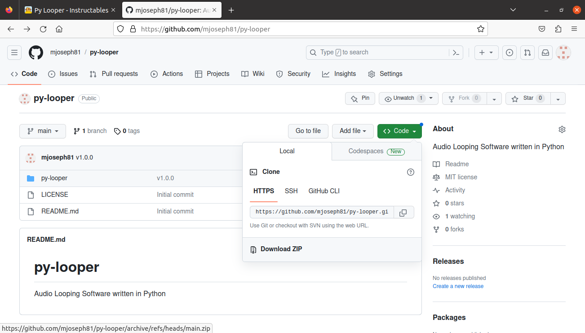Viewport: 585px width, 333px height.
Task: Copy the HTTPS clone URL
Action: point(403,212)
